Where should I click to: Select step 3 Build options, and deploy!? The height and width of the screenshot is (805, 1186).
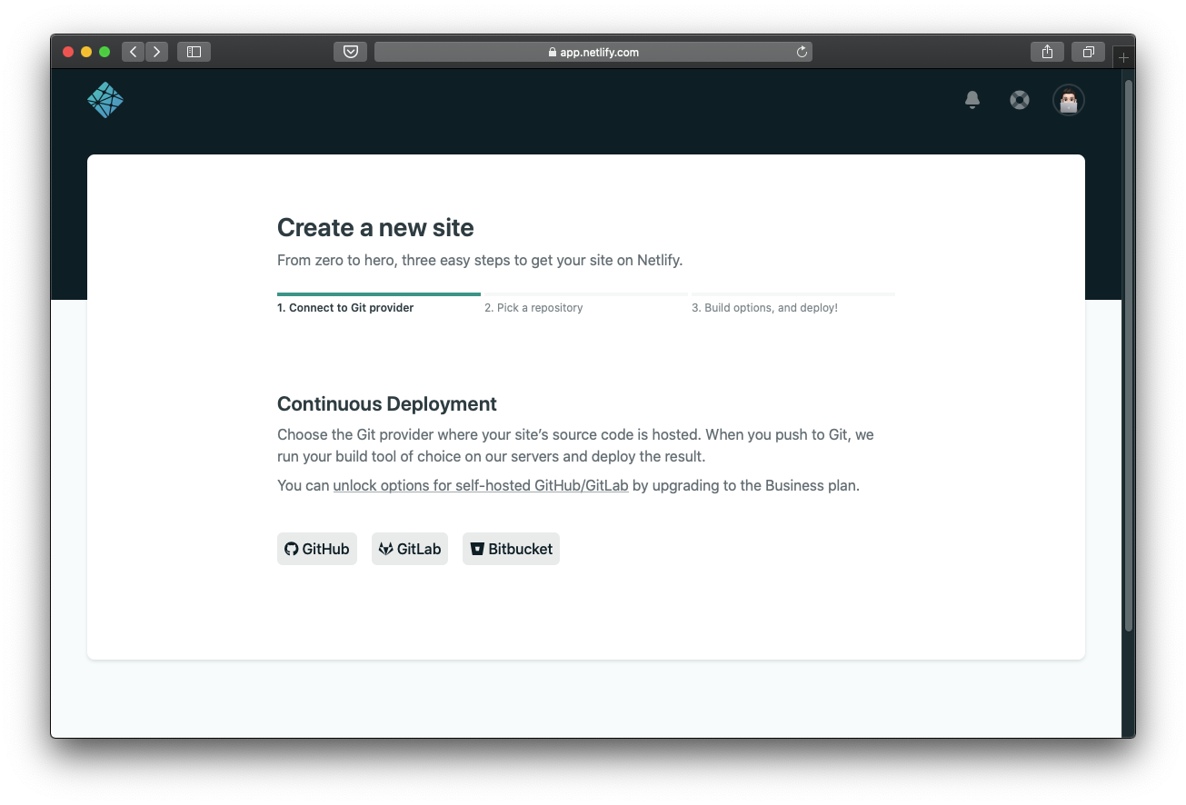click(x=793, y=303)
